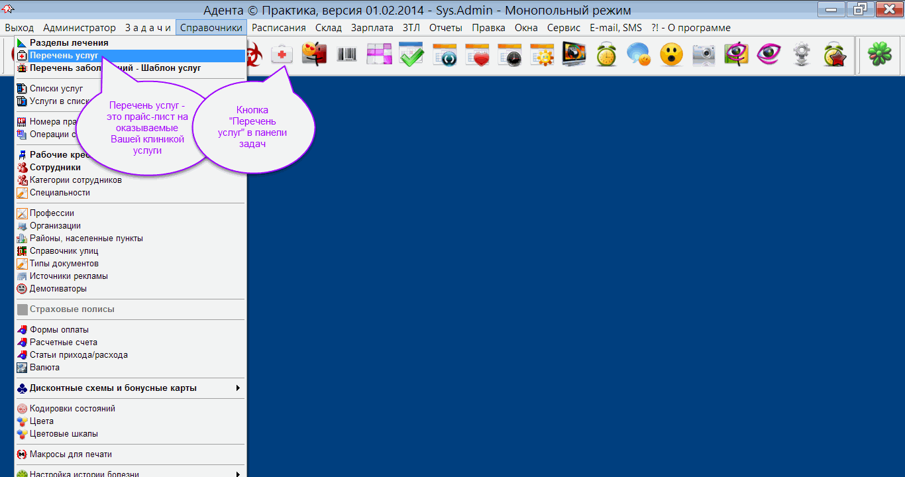The width and height of the screenshot is (905, 477).
Task: Click the gray gear toolbar icon
Action: (x=802, y=54)
